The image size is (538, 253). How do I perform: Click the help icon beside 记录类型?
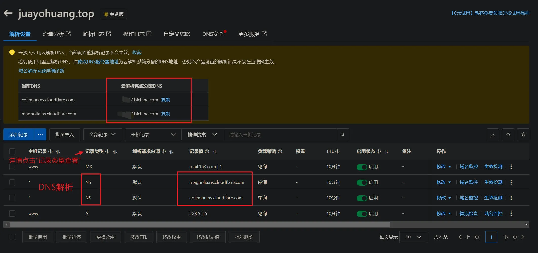[107, 151]
